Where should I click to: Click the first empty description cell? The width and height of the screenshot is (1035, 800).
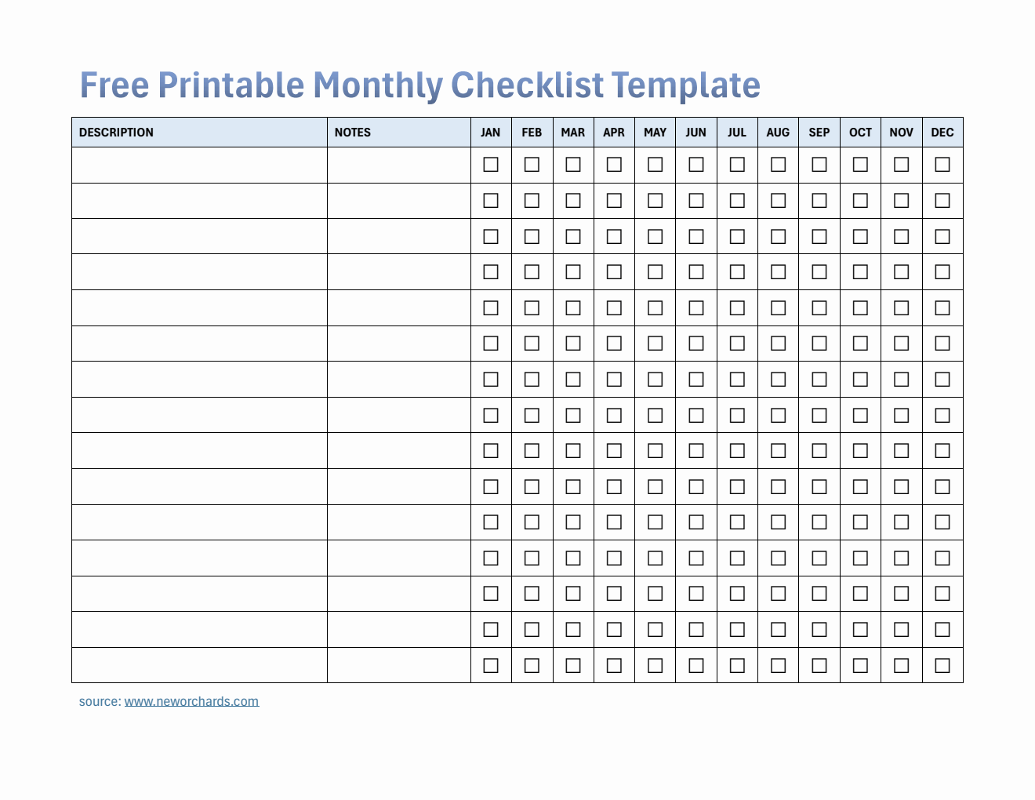click(x=199, y=165)
